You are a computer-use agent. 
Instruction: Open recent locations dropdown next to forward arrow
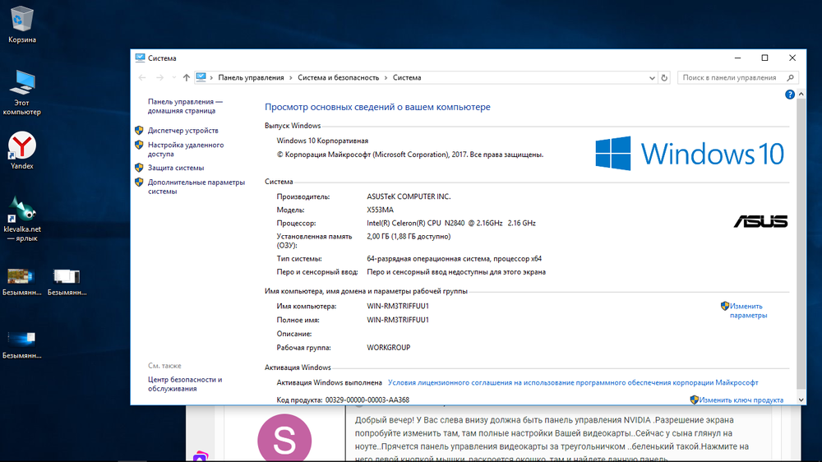(x=173, y=77)
